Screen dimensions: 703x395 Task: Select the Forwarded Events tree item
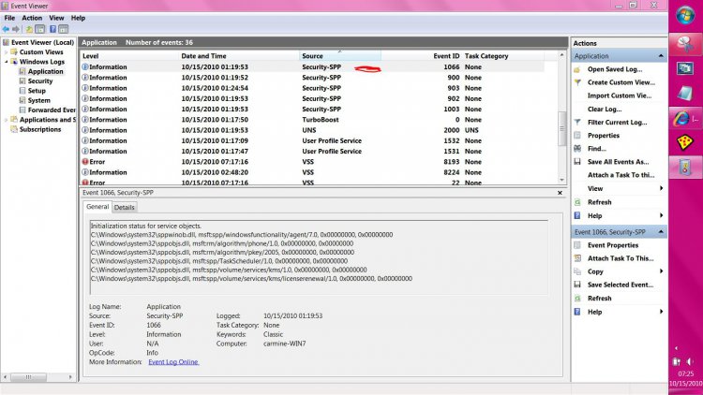52,110
